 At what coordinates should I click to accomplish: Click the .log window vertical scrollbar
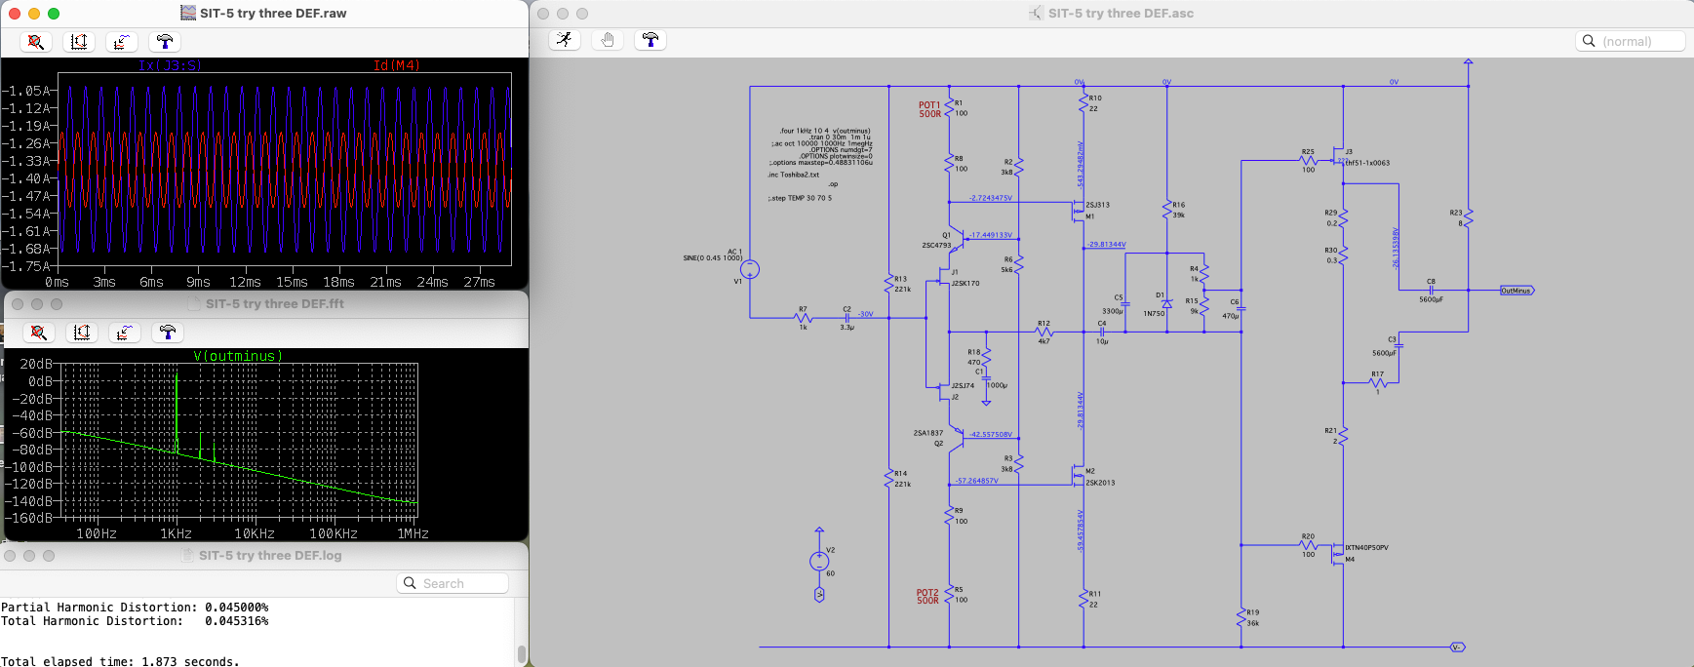pos(522,653)
